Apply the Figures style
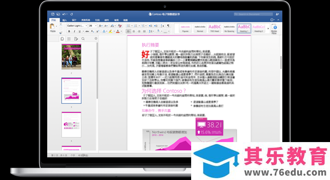330x180 pixels. tap(185, 28)
